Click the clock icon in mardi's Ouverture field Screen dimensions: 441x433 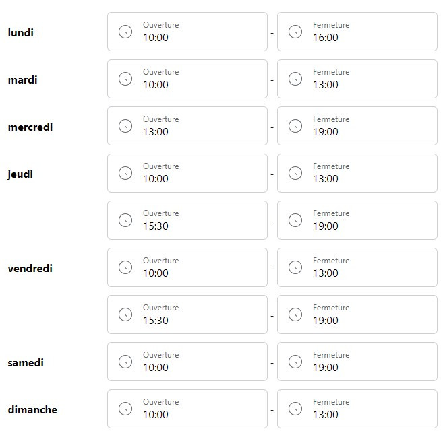click(x=125, y=79)
